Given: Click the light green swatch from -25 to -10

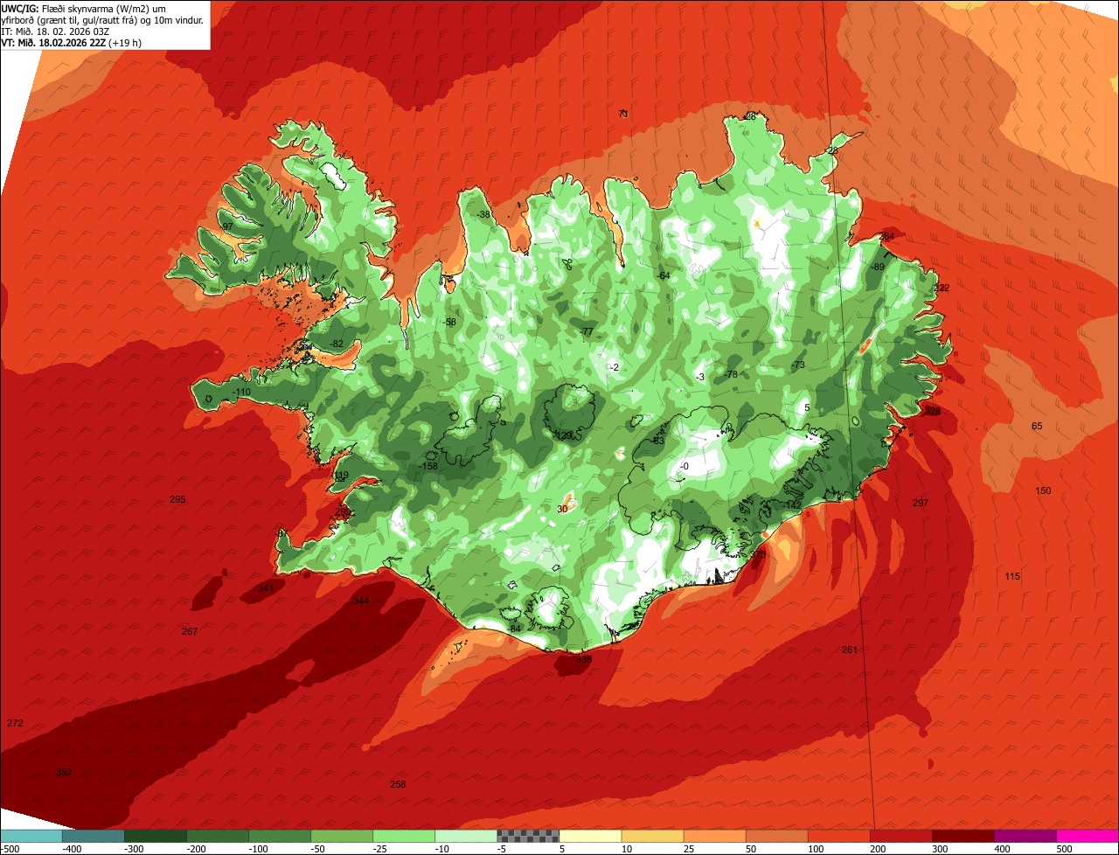Looking at the screenshot, I should tap(404, 836).
